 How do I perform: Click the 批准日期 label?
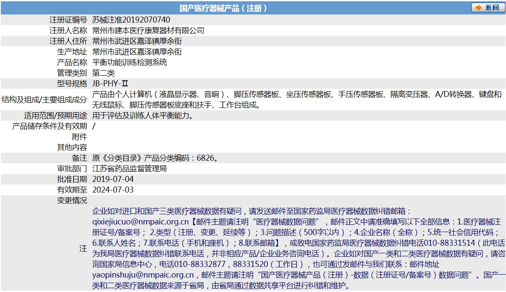(x=72, y=179)
